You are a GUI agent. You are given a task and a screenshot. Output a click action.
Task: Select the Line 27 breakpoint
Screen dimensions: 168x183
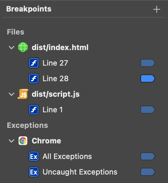55,63
